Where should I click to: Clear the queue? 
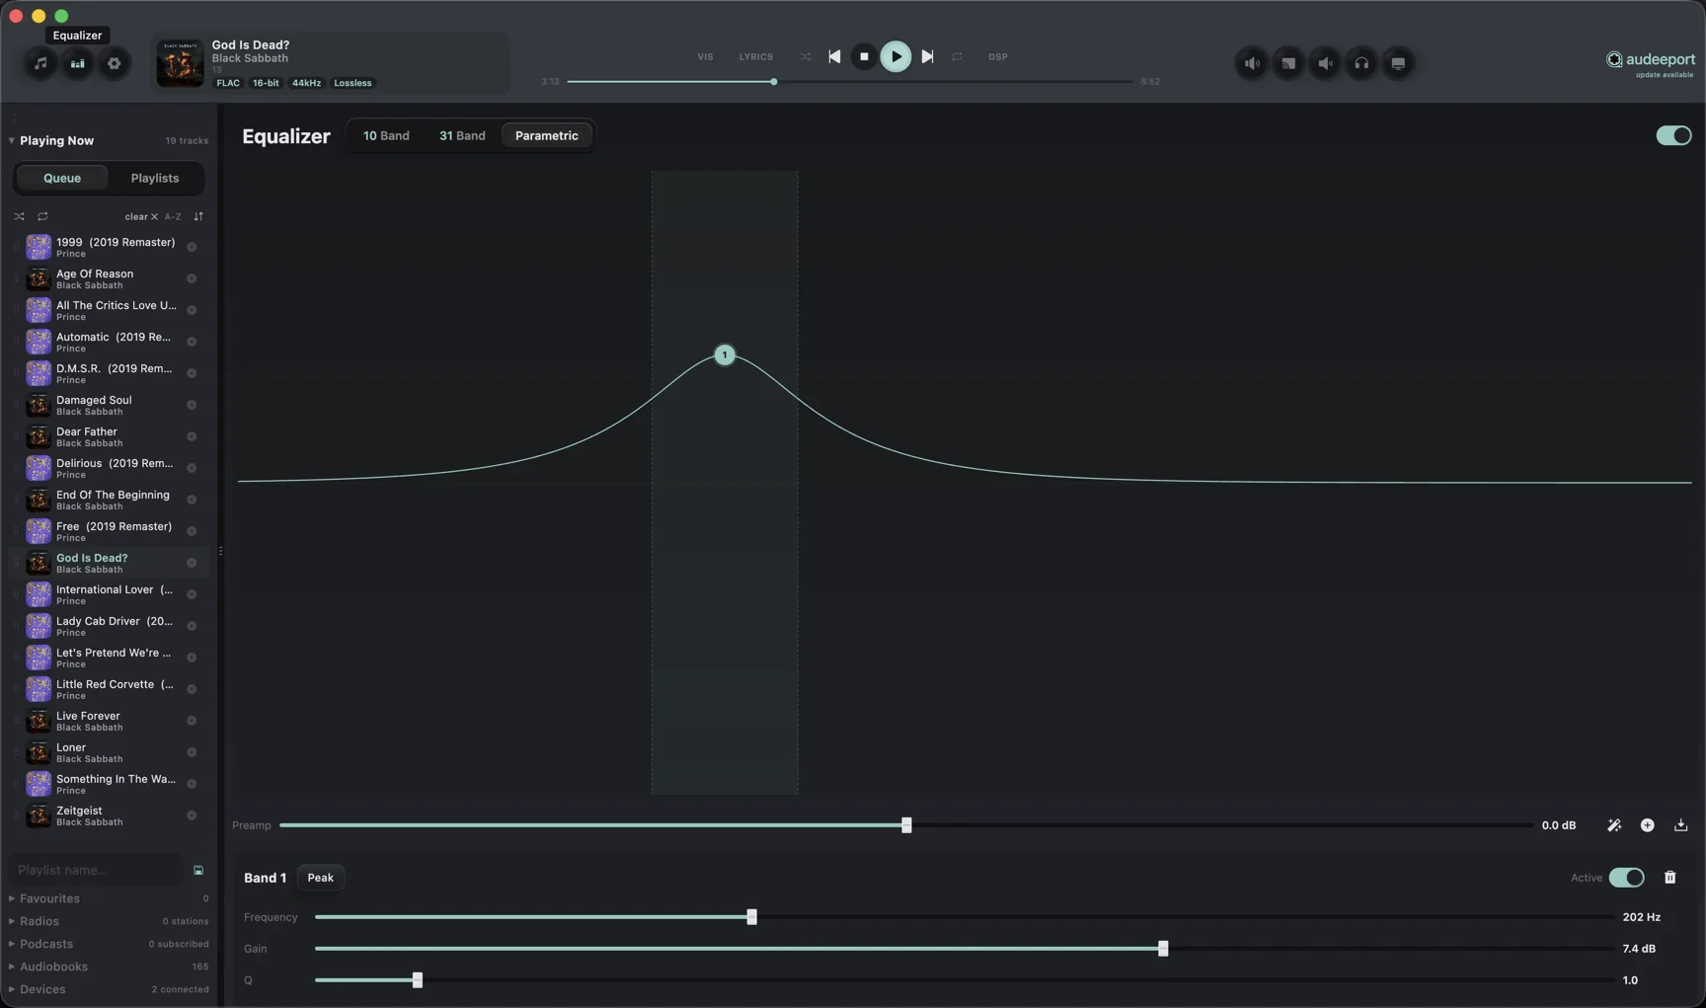pyautogui.click(x=140, y=216)
